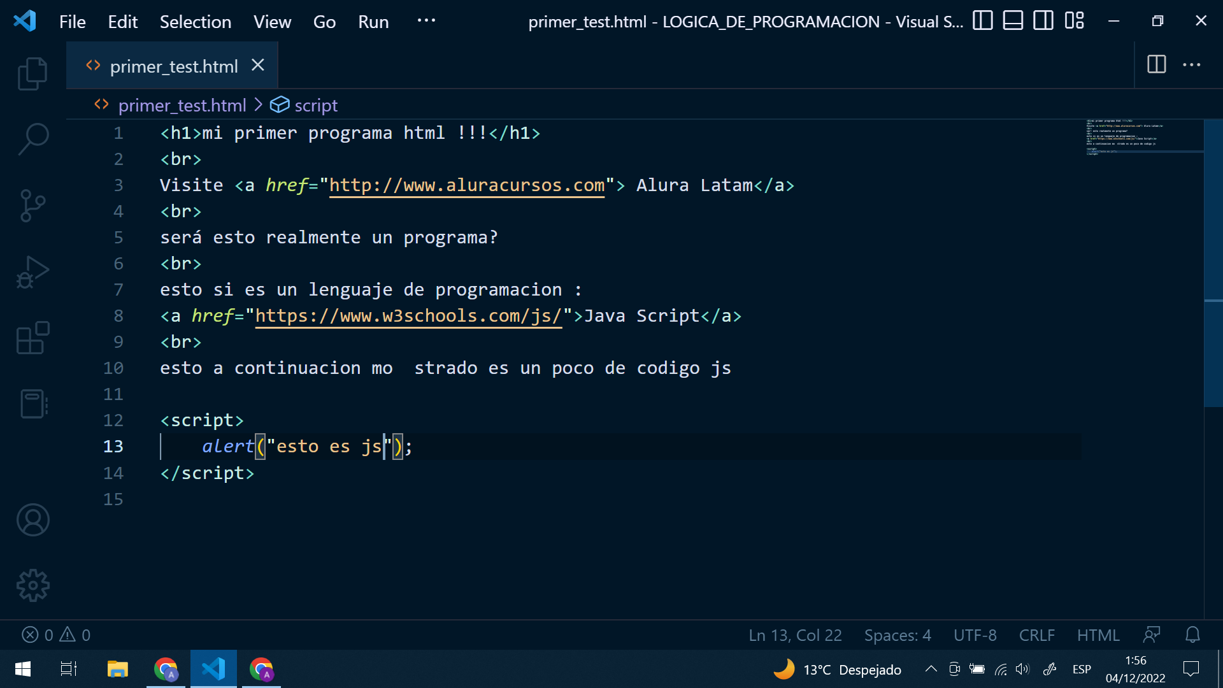1223x688 pixels.
Task: Click the closing /script tag on line 14
Action: click(207, 473)
